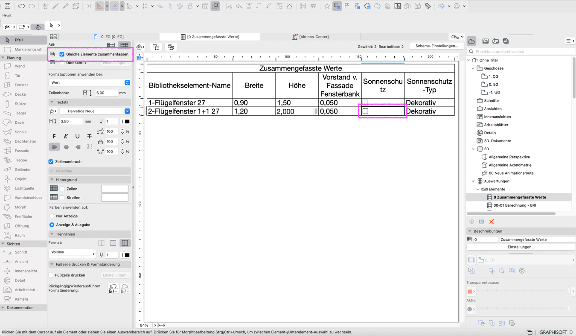Viewport: 576px width, 336px height.
Task: Collapse the Sichten toolbox group
Action: click(x=3, y=244)
